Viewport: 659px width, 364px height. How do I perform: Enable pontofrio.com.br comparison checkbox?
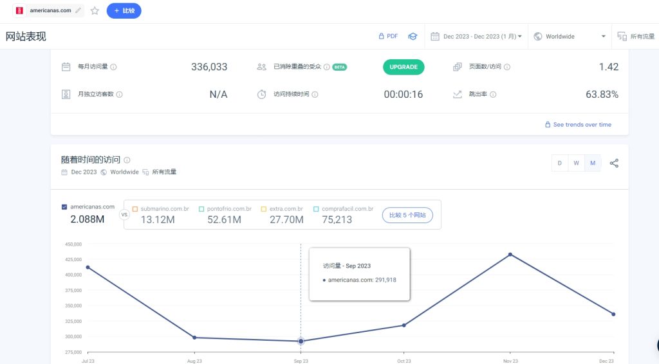click(x=201, y=209)
